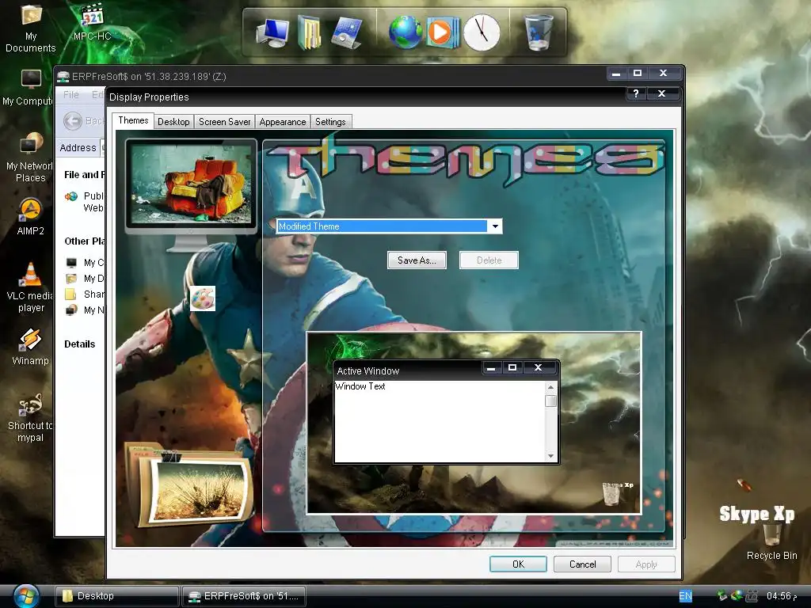This screenshot has height=608, width=811.
Task: Open the File menu in Explorer
Action: click(x=70, y=95)
